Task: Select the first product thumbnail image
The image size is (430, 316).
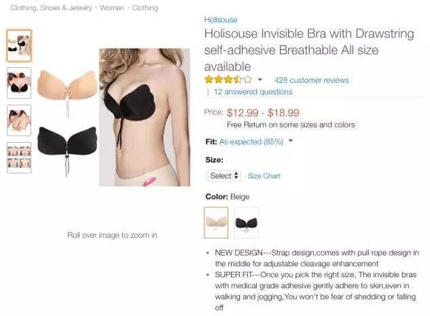Action: 19,46
